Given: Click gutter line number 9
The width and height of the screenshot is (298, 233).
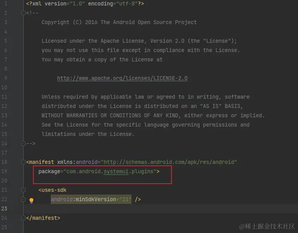Looking at the screenshot, I should (x=6, y=78).
